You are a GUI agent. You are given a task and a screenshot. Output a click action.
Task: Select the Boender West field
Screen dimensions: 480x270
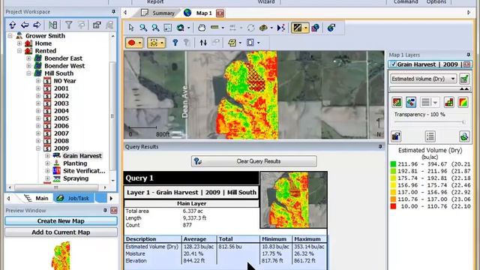[x=64, y=66]
